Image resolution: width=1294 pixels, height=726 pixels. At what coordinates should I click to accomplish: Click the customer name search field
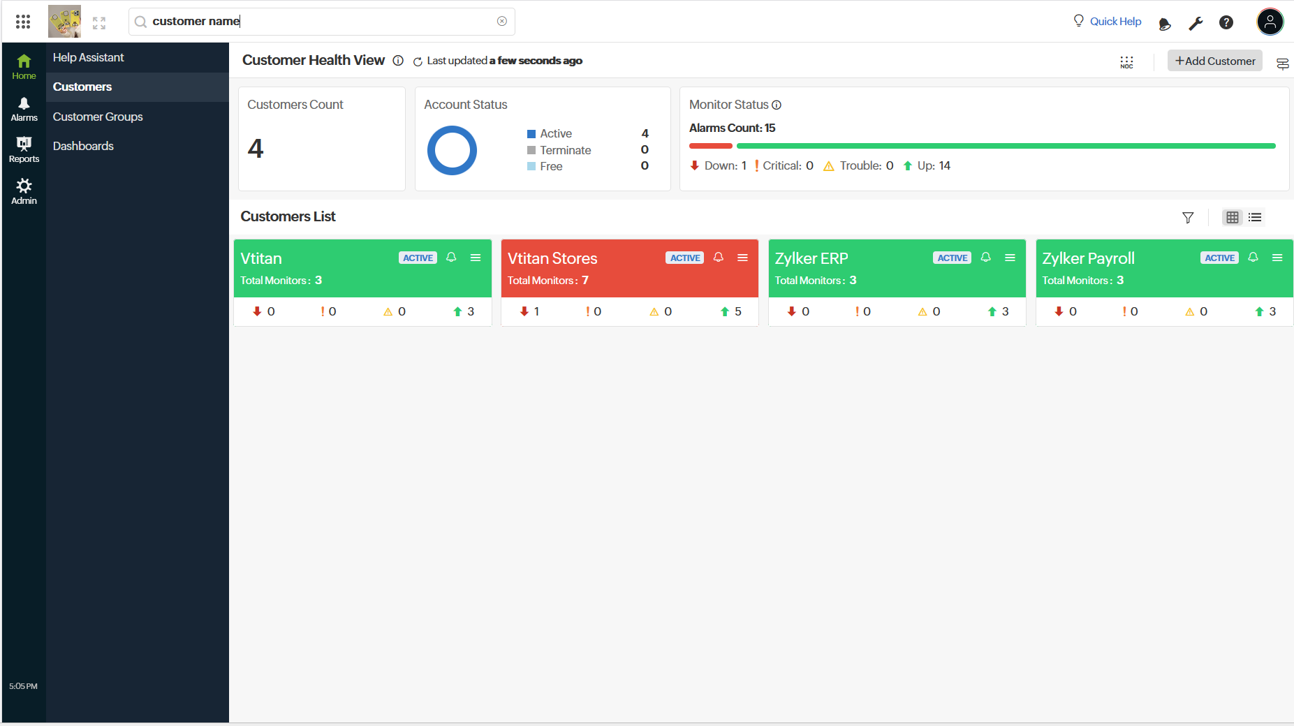pos(321,22)
